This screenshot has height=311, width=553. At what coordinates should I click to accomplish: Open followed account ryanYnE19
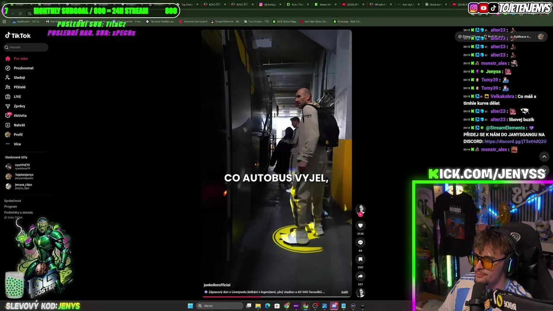(22, 166)
